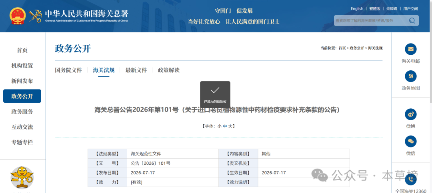Click the 海关规范性文件 table cell

tap(173, 154)
